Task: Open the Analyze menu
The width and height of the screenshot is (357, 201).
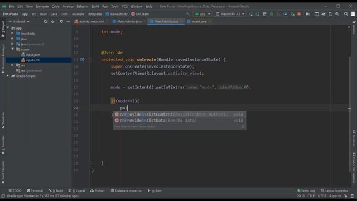Action: click(x=68, y=6)
